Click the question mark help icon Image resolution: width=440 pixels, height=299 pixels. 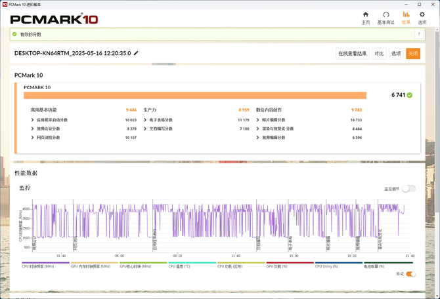coord(418,34)
